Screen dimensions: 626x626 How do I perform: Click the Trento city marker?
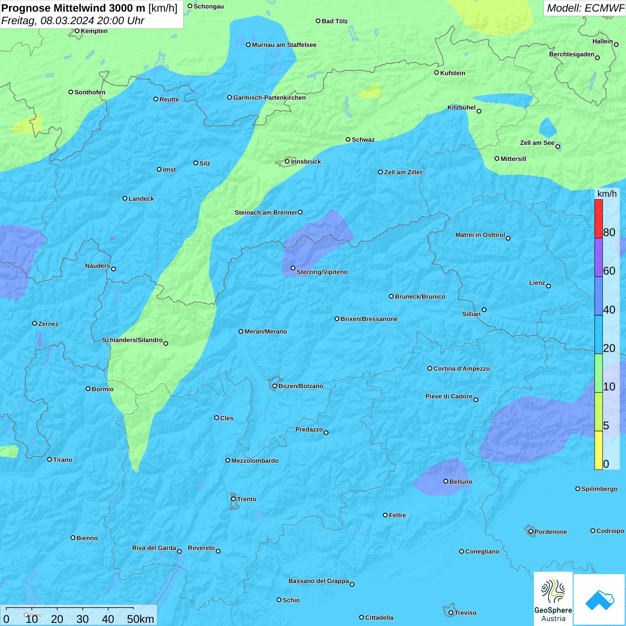click(x=233, y=499)
